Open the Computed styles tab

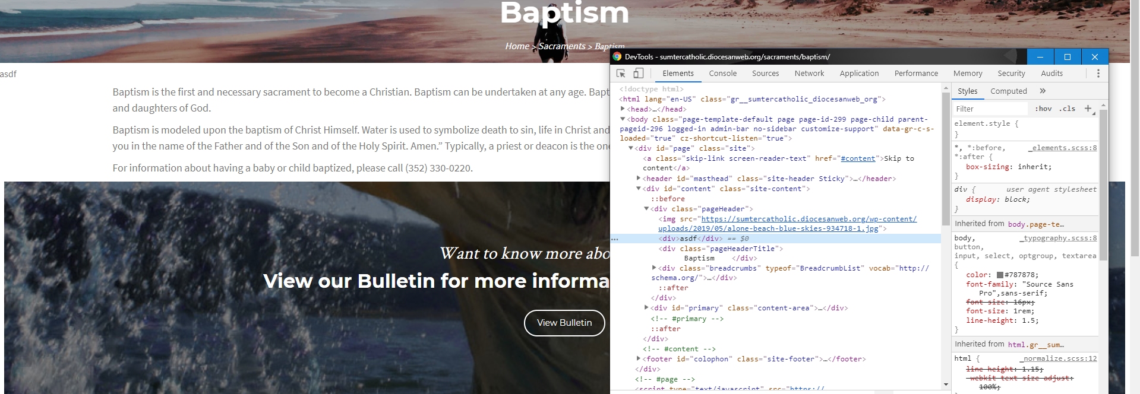click(x=1008, y=91)
